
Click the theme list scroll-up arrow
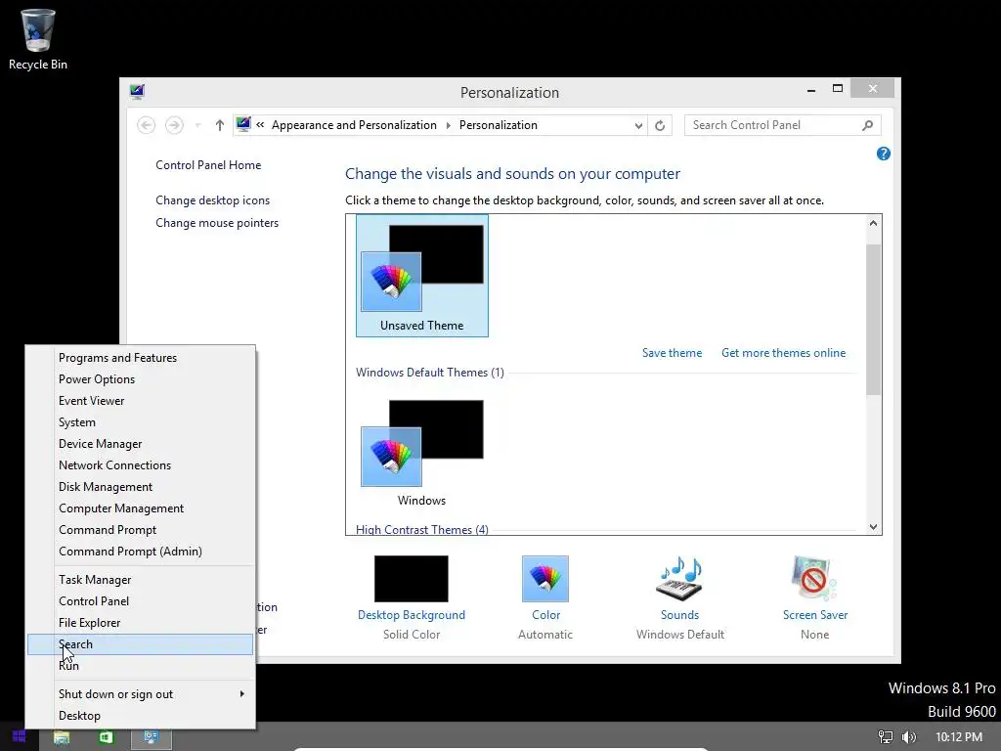point(873,223)
